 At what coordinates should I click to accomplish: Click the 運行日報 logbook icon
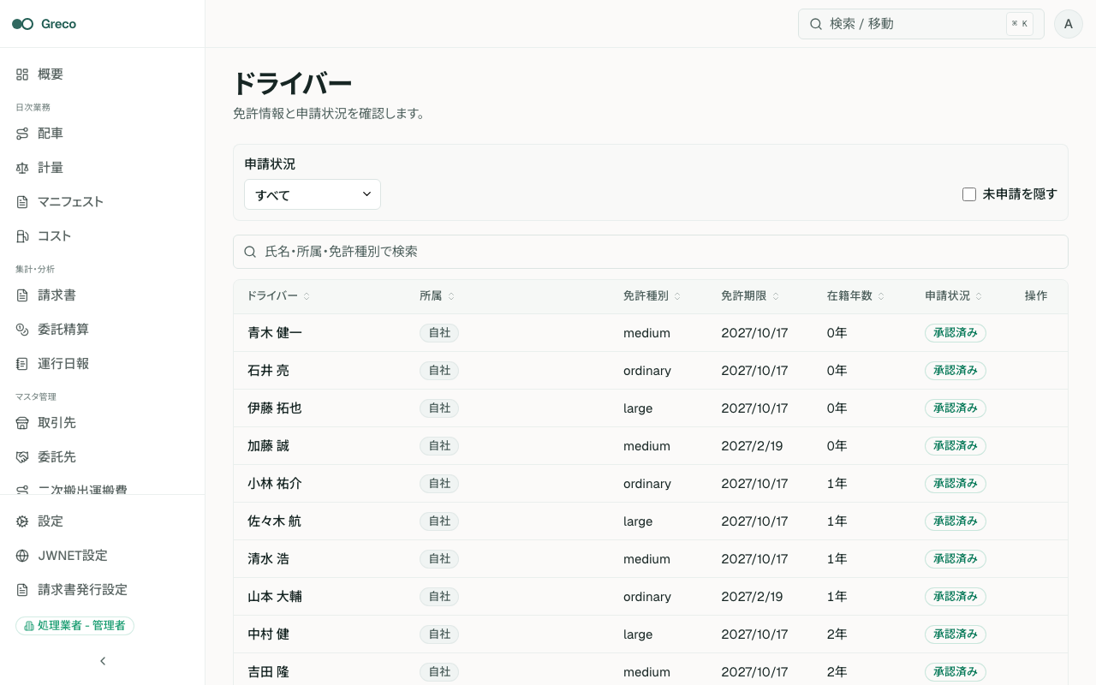[x=22, y=364]
